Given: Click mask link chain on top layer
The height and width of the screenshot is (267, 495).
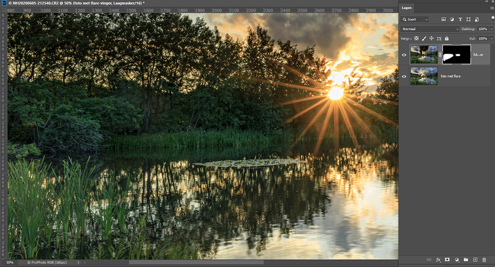Looking at the screenshot, I should 440,55.
